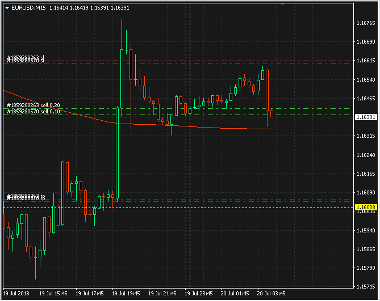Image resolution: width=380 pixels, height=301 pixels.
Task: Click the tallest green breakout candle body
Action: pos(117,153)
